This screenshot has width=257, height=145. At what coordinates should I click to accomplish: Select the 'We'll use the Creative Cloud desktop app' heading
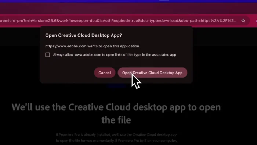[x=116, y=113]
